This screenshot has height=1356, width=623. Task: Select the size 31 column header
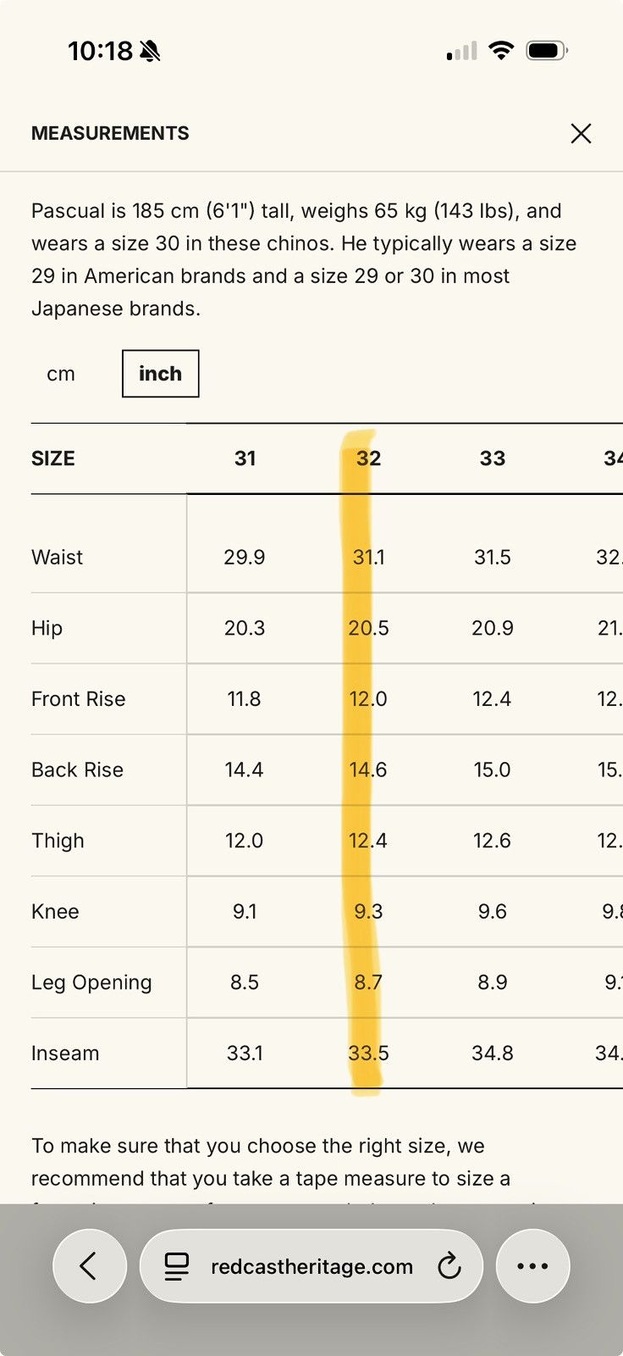pyautogui.click(x=245, y=458)
